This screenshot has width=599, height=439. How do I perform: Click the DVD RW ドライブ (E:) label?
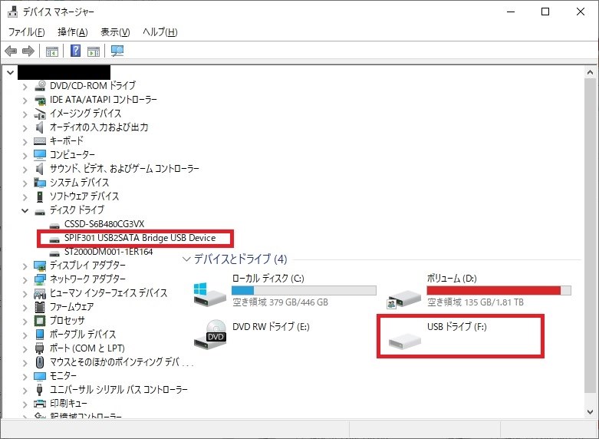pos(271,327)
